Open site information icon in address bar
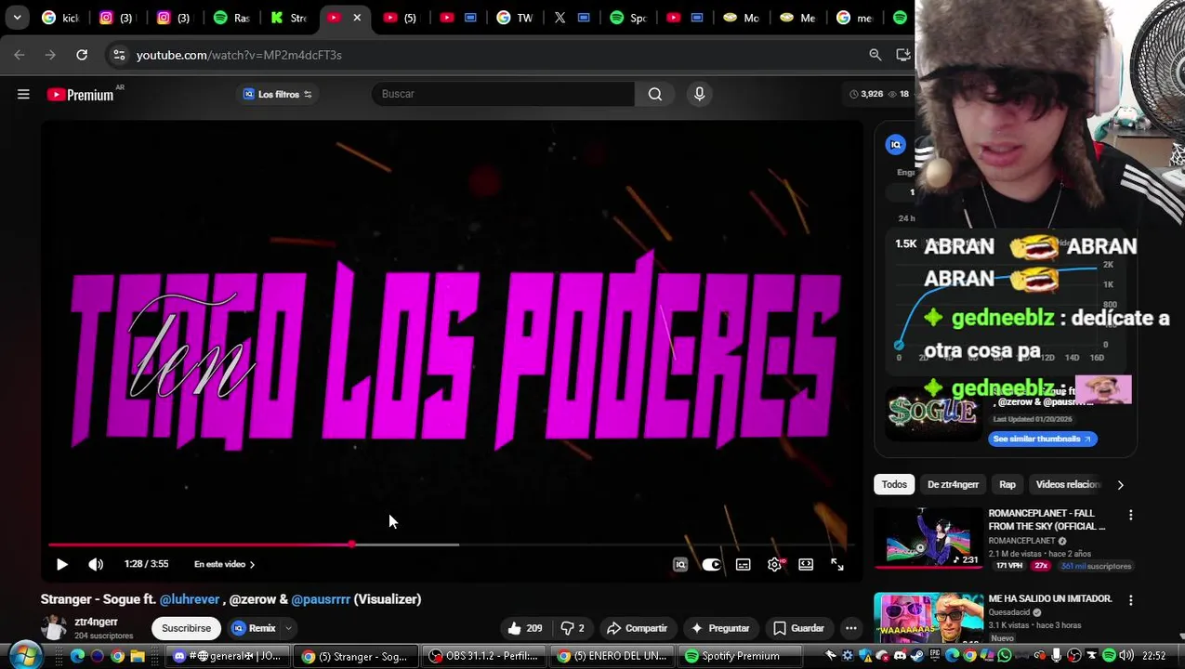The height and width of the screenshot is (669, 1185). tap(119, 55)
